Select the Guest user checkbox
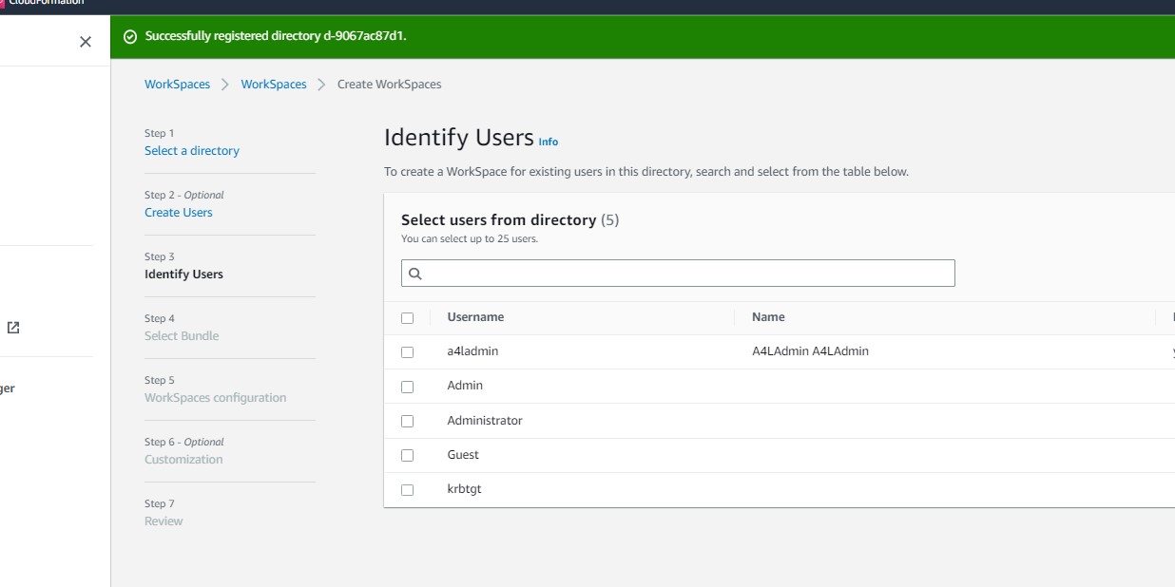Image resolution: width=1175 pixels, height=587 pixels. pyautogui.click(x=408, y=455)
